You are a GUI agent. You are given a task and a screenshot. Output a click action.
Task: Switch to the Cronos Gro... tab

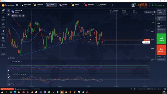tap(102, 5)
